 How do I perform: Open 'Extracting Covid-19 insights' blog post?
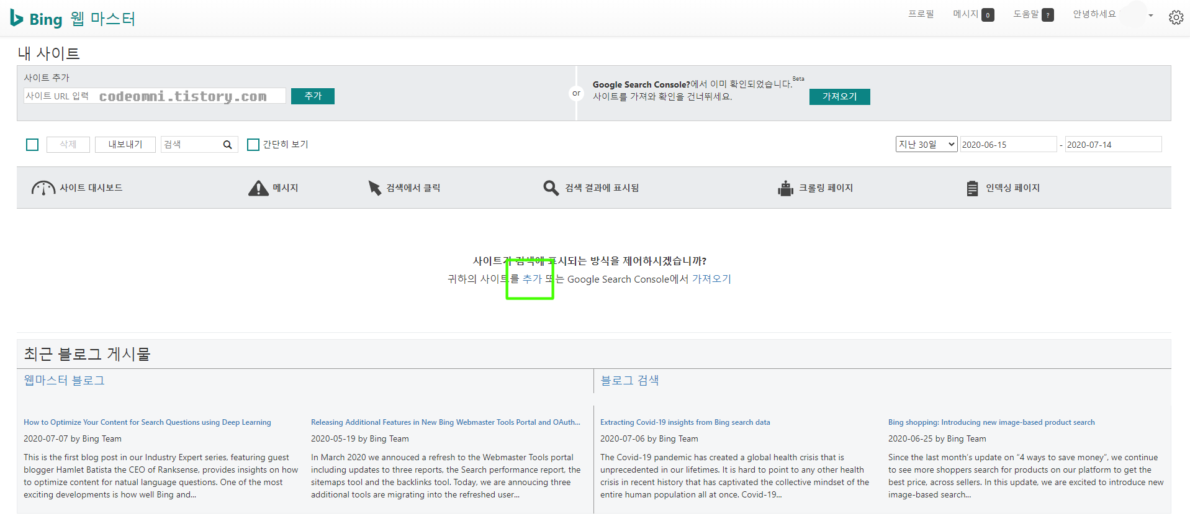click(685, 422)
